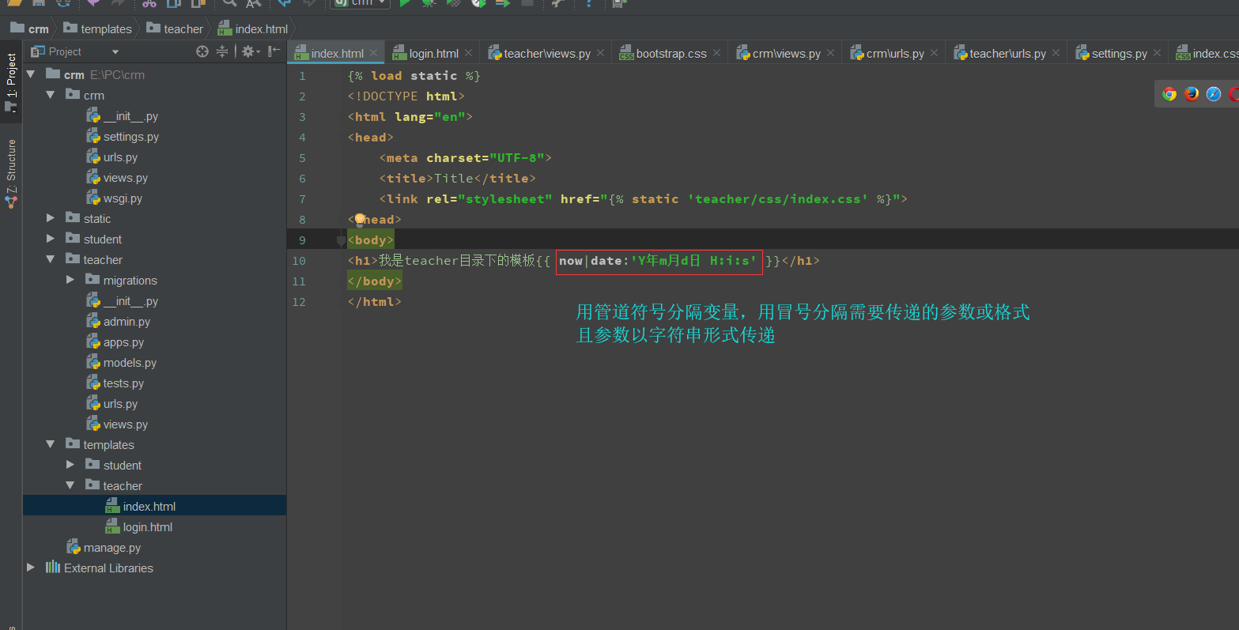Open preview in Chrome browser icon

(1169, 94)
